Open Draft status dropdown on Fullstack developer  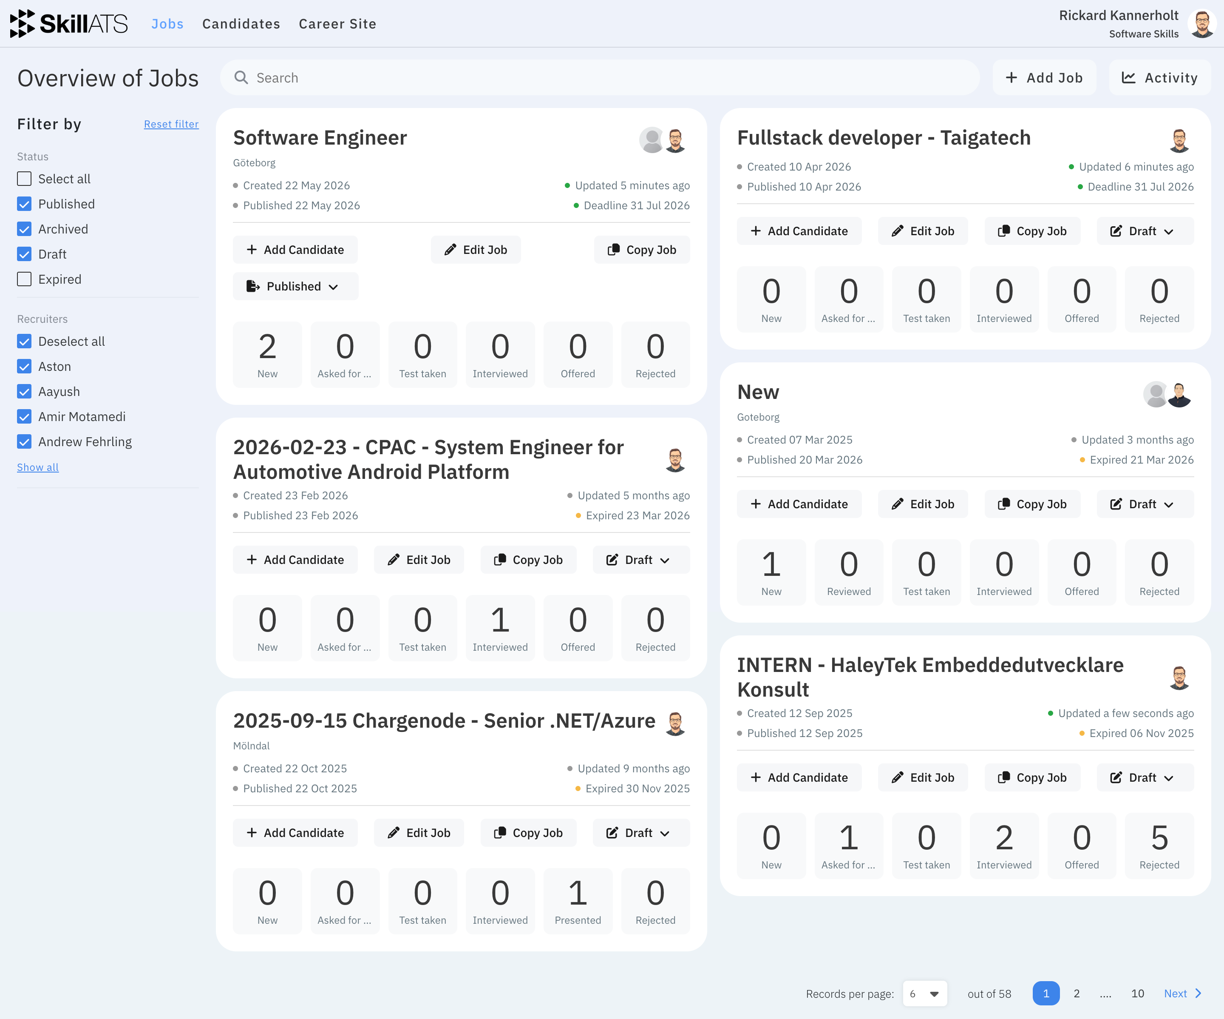coord(1145,231)
